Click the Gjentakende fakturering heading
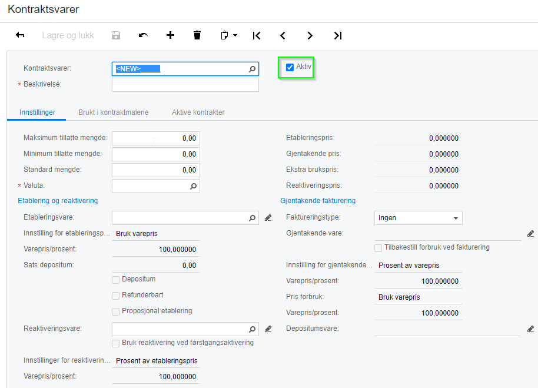 click(x=318, y=201)
